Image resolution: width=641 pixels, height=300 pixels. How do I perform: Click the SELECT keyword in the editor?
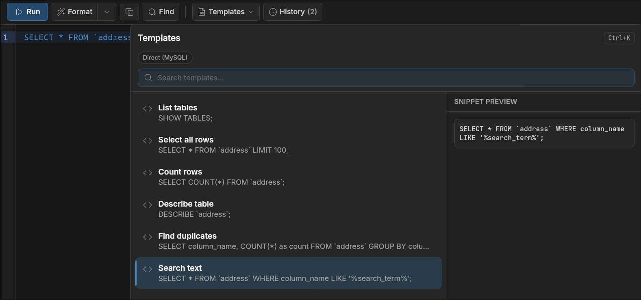[x=39, y=37]
